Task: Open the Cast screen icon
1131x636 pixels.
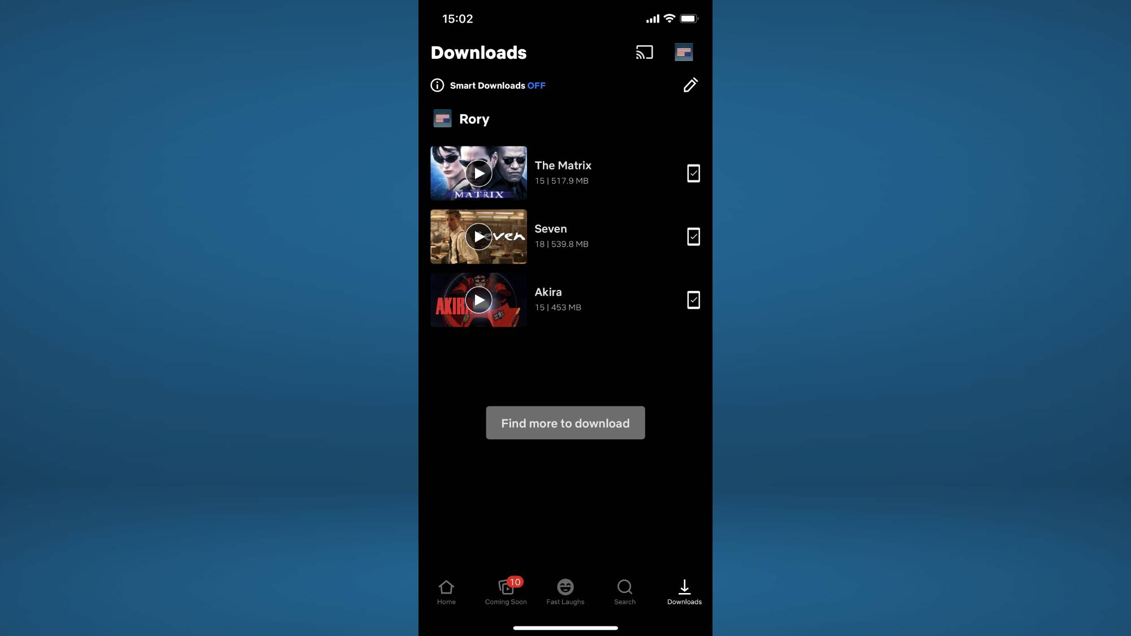Action: pos(645,52)
